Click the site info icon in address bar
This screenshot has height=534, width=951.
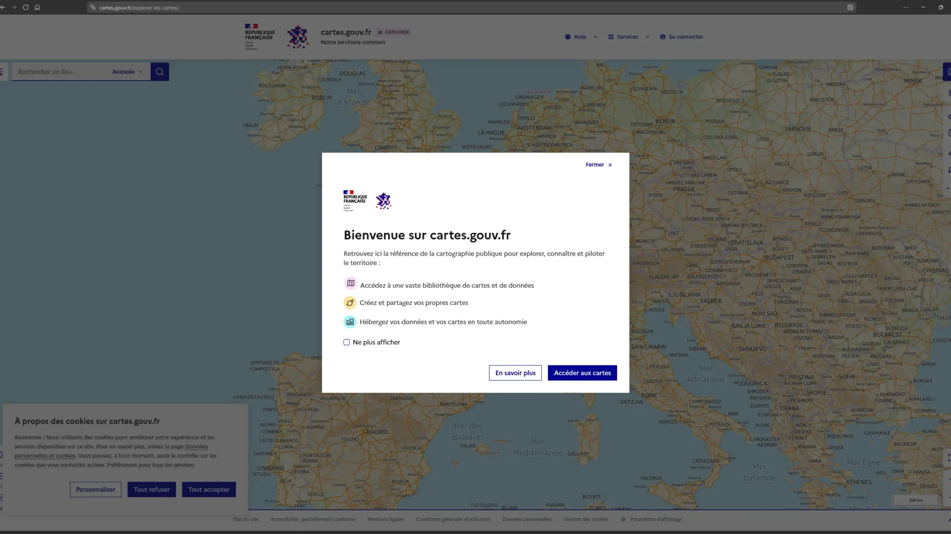(93, 7)
